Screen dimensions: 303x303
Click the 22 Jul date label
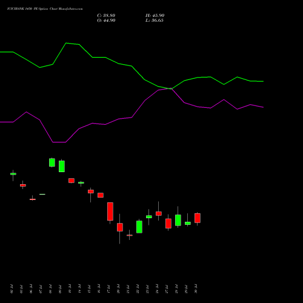138,289
